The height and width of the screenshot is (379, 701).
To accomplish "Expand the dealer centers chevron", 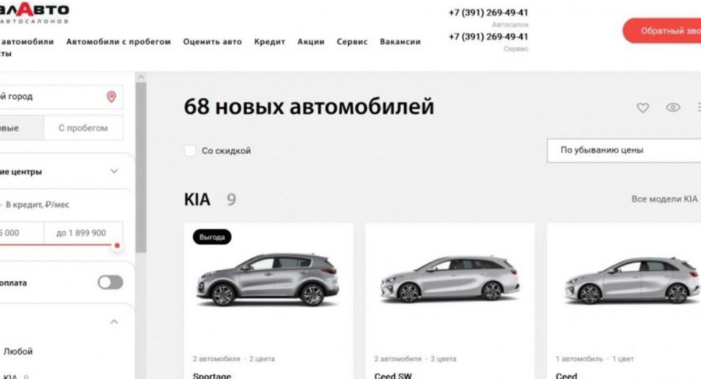I will click(x=114, y=171).
